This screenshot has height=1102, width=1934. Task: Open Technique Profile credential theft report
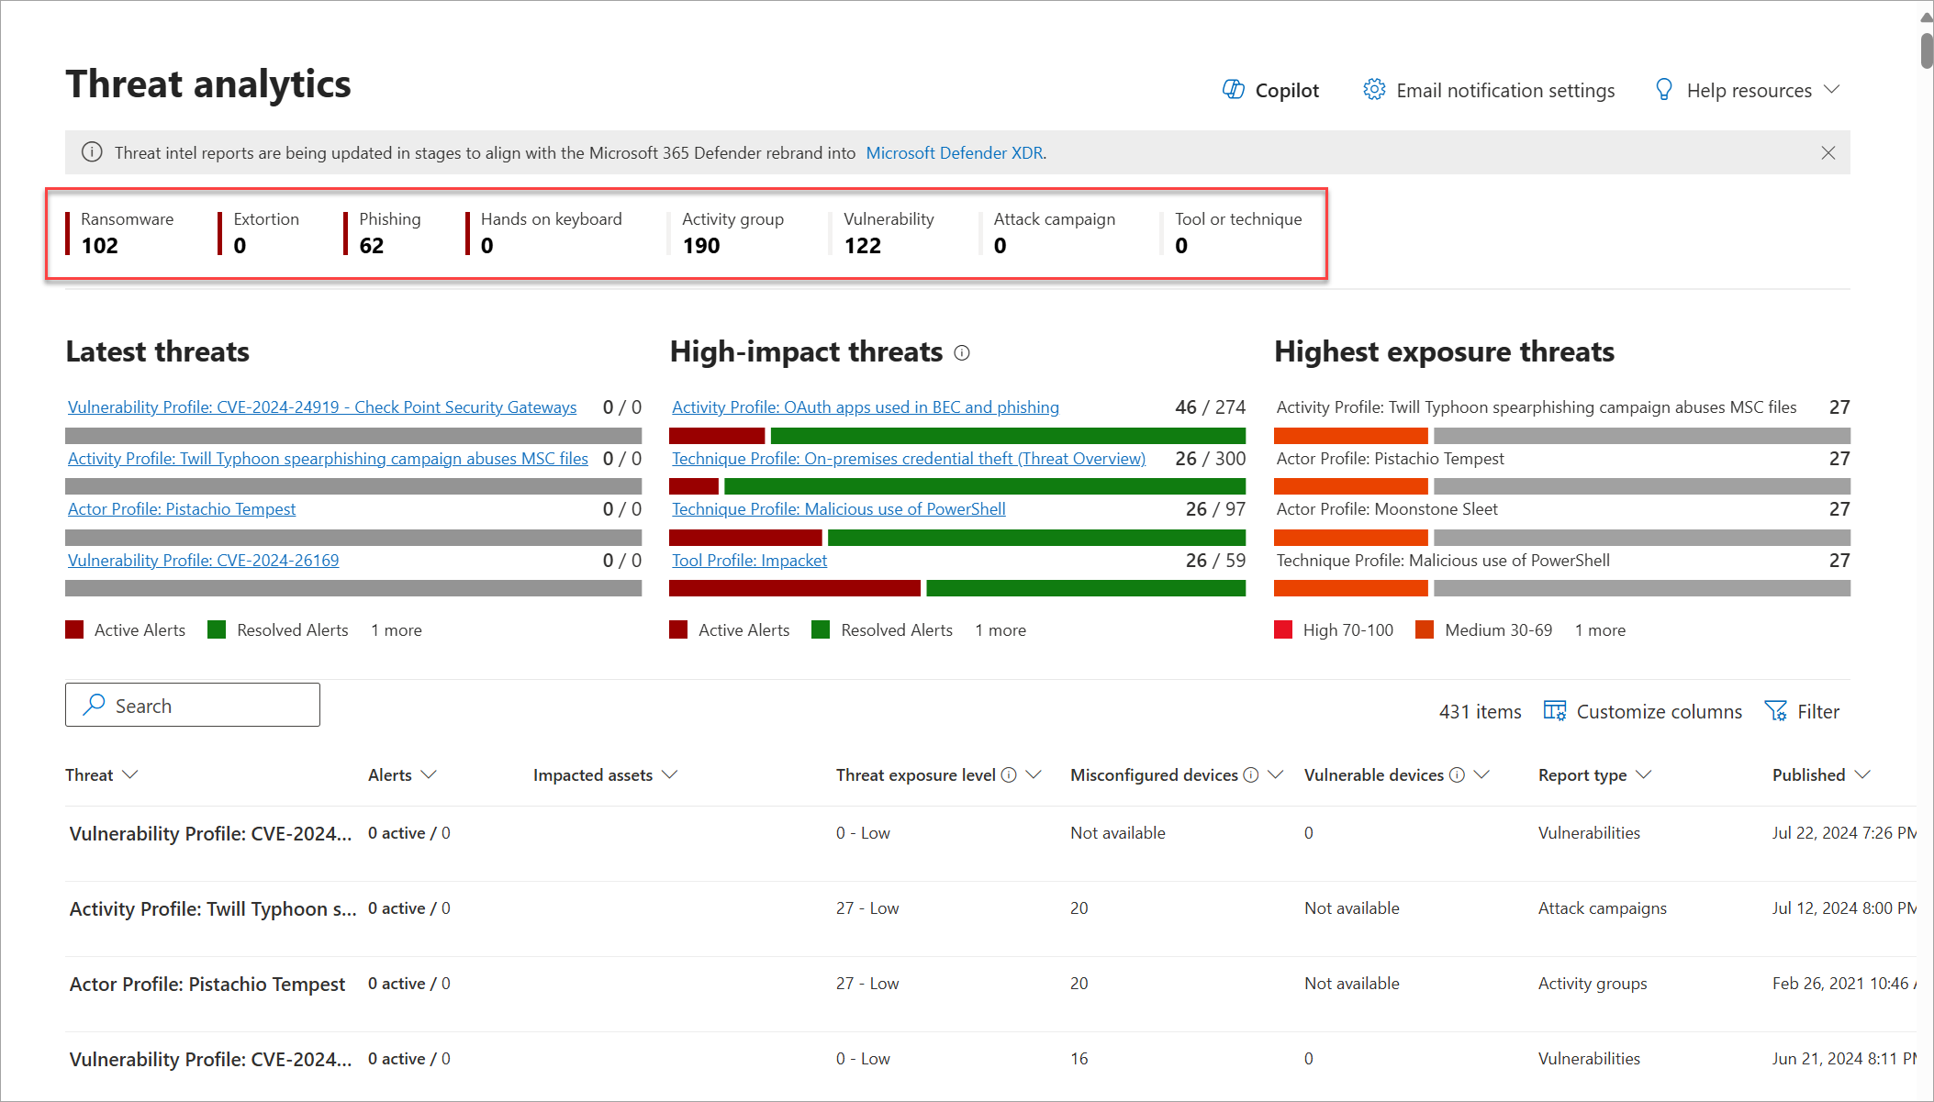[910, 457]
